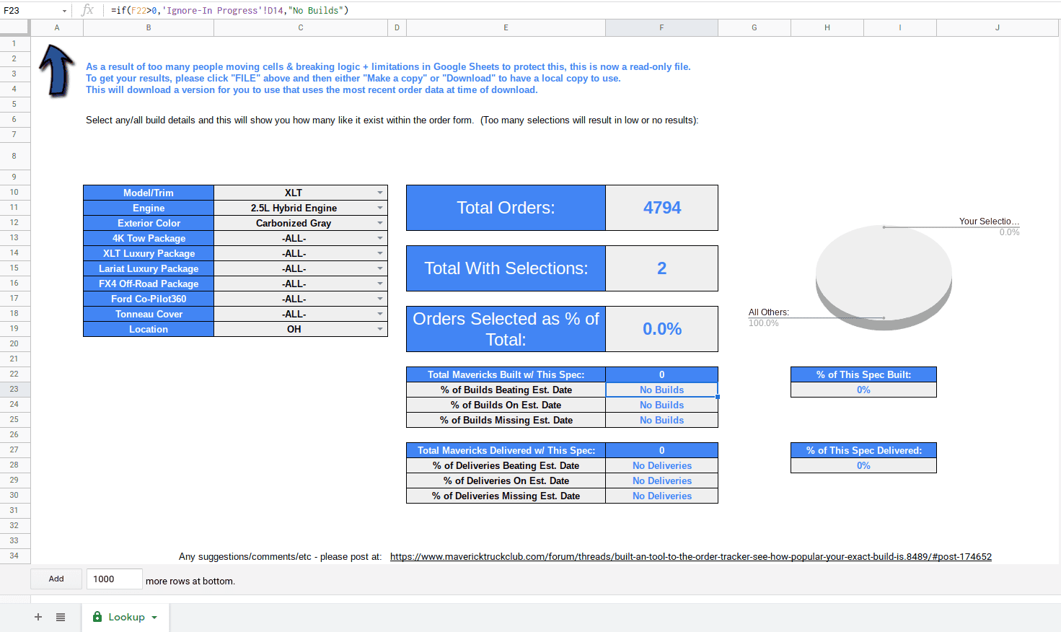Open the Tonneau Cover dropdown
Screen dimensions: 1061x632
pyautogui.click(x=380, y=314)
